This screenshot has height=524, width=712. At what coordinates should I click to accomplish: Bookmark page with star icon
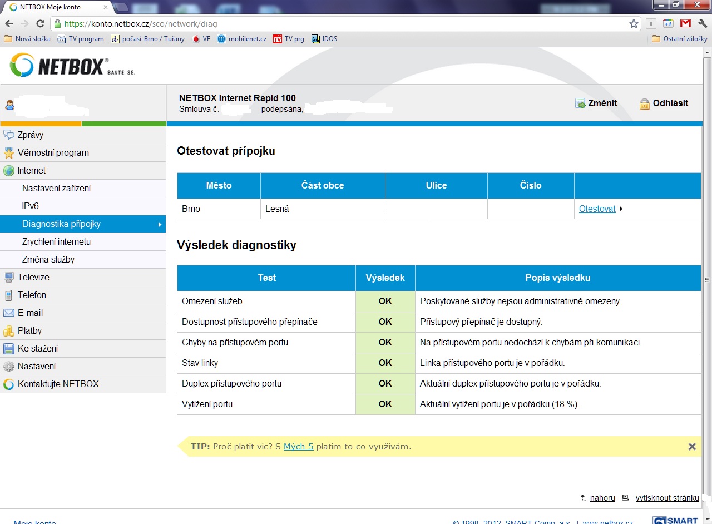pos(634,23)
